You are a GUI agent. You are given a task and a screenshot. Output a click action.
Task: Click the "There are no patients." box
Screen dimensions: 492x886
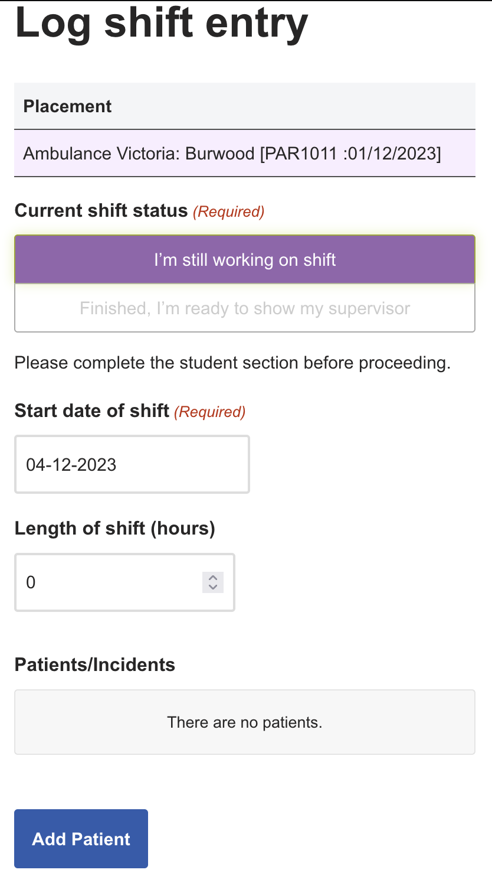(244, 722)
